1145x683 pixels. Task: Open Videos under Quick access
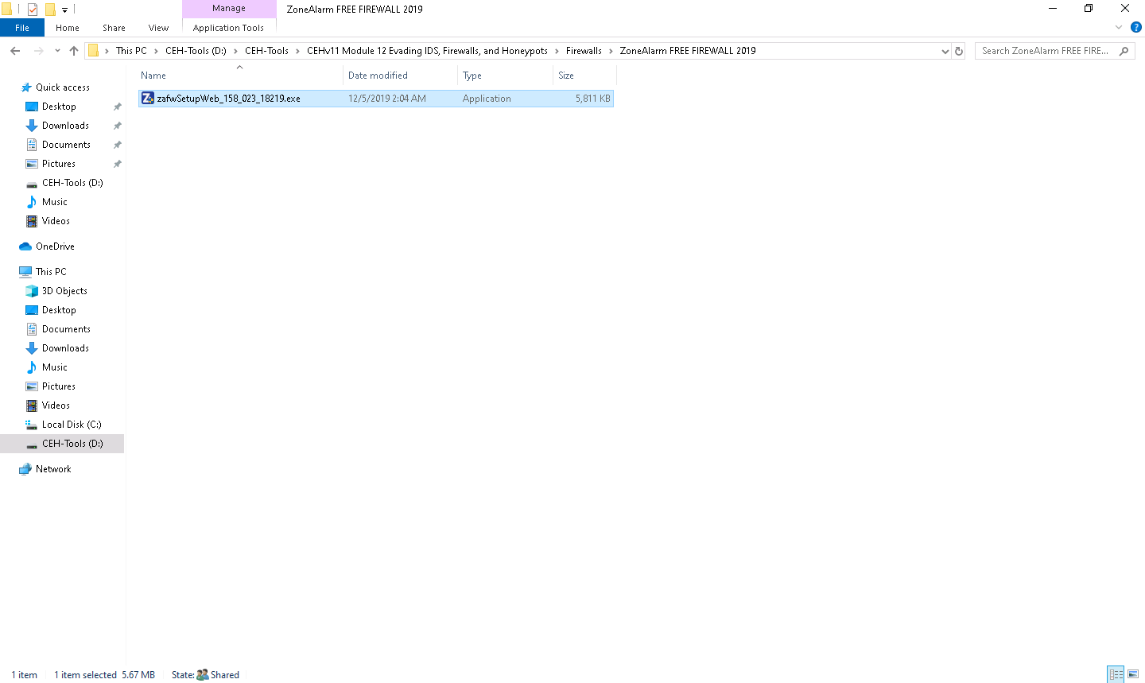[56, 221]
